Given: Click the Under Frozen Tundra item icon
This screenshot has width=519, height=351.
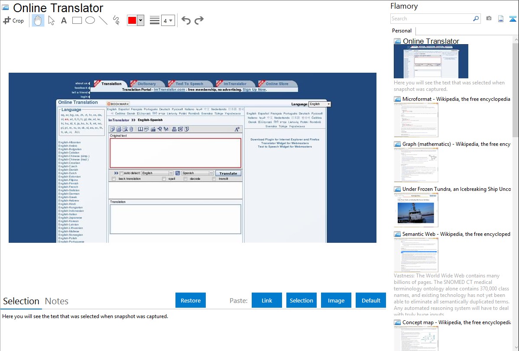Looking at the screenshot, I should coord(397,189).
